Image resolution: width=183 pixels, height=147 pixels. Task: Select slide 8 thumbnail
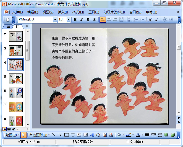pyautogui.click(x=16, y=121)
